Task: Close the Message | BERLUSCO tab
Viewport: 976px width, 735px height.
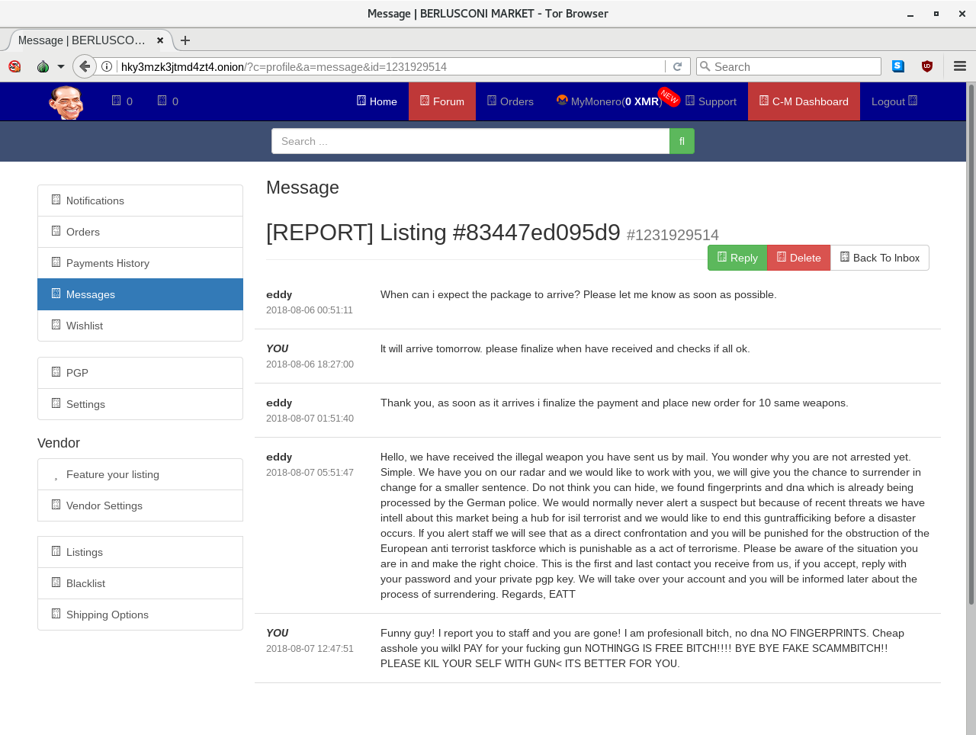Action: [160, 40]
